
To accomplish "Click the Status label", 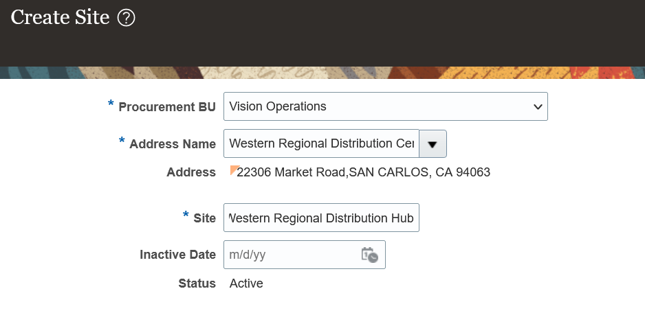I will (x=197, y=283).
